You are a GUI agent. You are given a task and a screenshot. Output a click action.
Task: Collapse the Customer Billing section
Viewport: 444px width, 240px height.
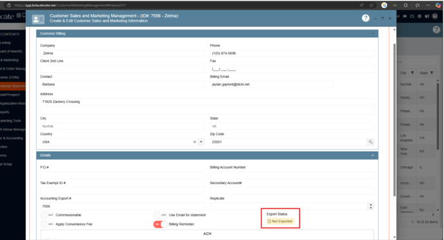point(372,33)
